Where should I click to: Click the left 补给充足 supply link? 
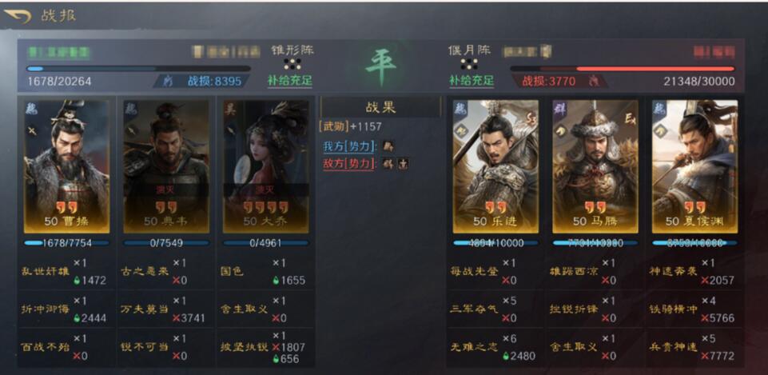pyautogui.click(x=290, y=81)
